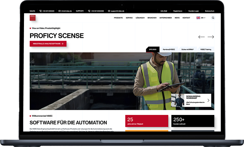Click the Industrielle Analysesoftware button
Image resolution: width=244 pixels, height=147 pixels.
[x=48, y=43]
